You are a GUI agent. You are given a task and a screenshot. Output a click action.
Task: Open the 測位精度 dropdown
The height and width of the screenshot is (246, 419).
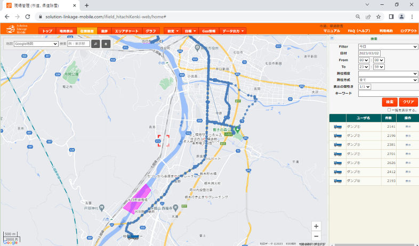point(388,73)
